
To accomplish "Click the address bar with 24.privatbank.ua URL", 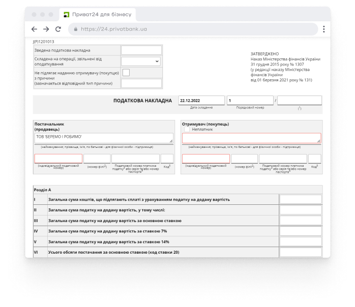I will point(193,29).
